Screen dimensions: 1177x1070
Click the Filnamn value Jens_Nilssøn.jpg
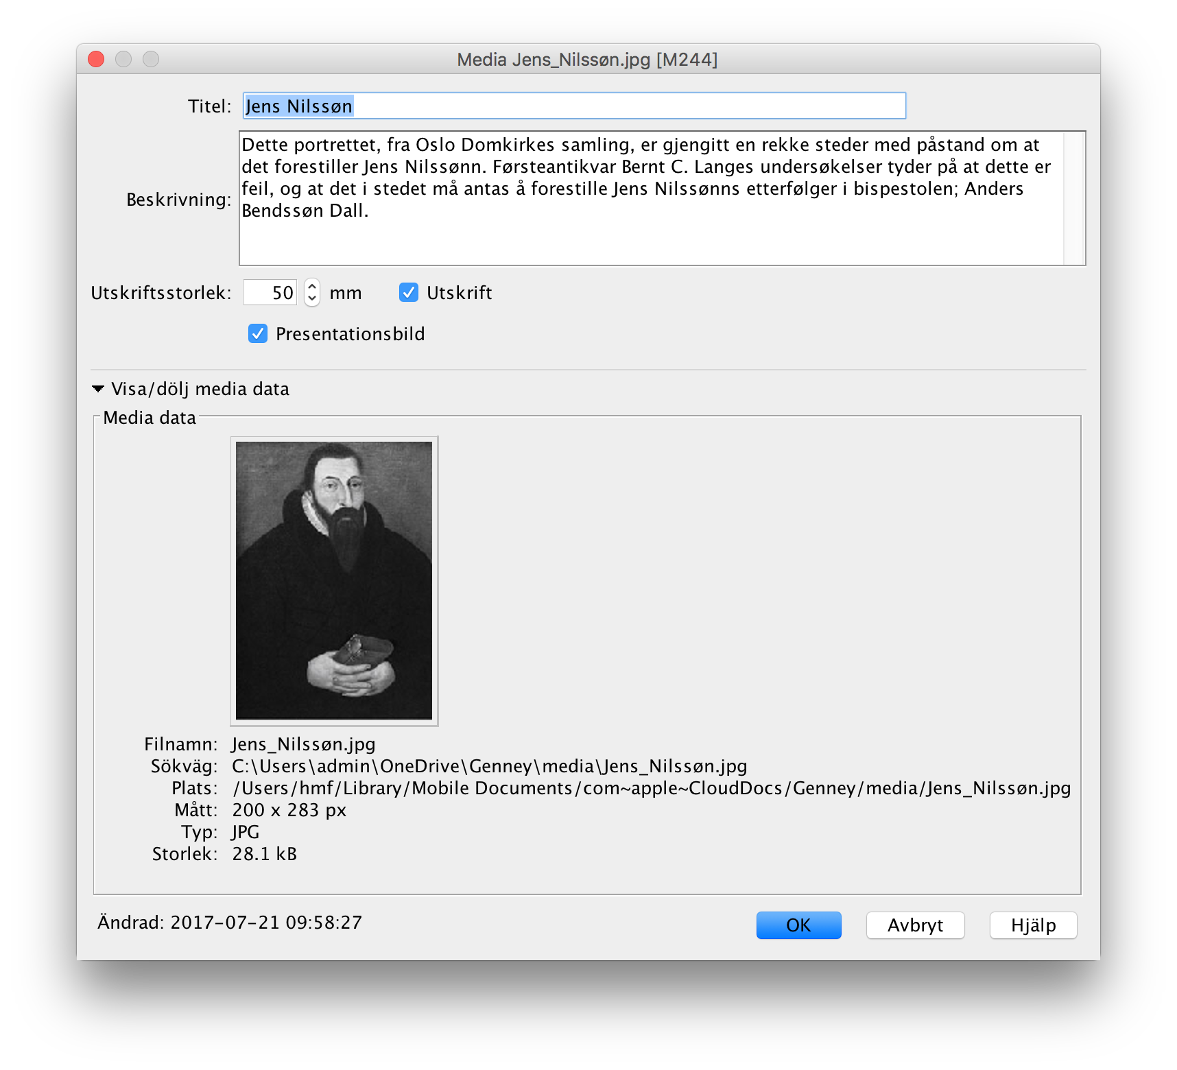[303, 744]
